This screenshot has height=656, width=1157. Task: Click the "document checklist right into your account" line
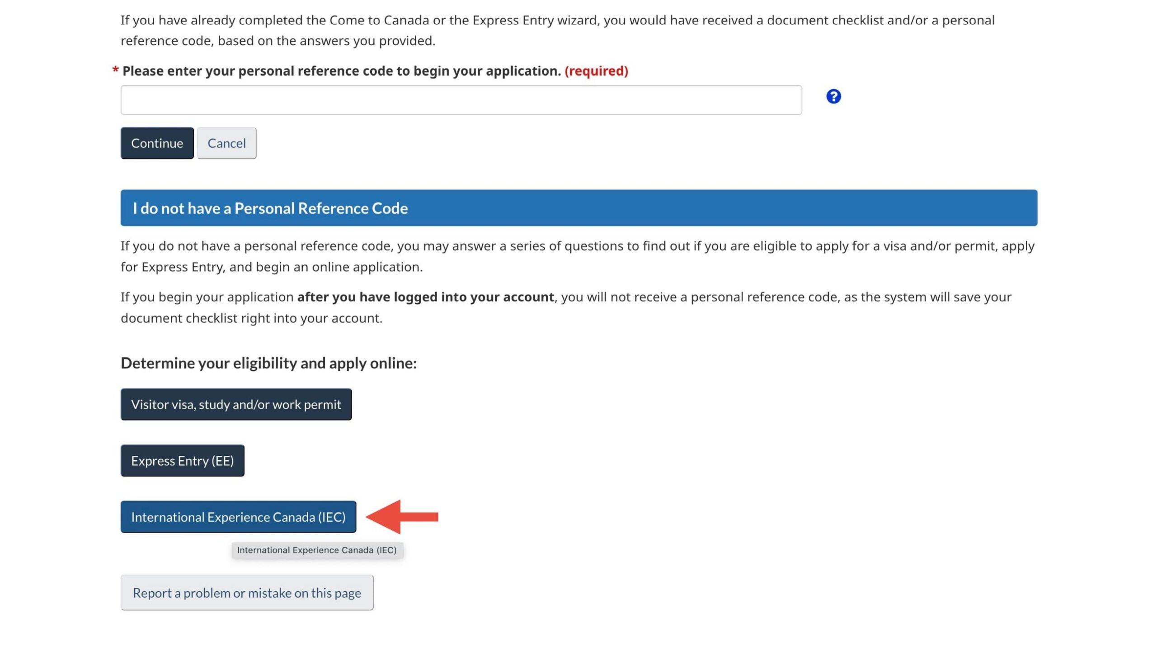pyautogui.click(x=251, y=318)
